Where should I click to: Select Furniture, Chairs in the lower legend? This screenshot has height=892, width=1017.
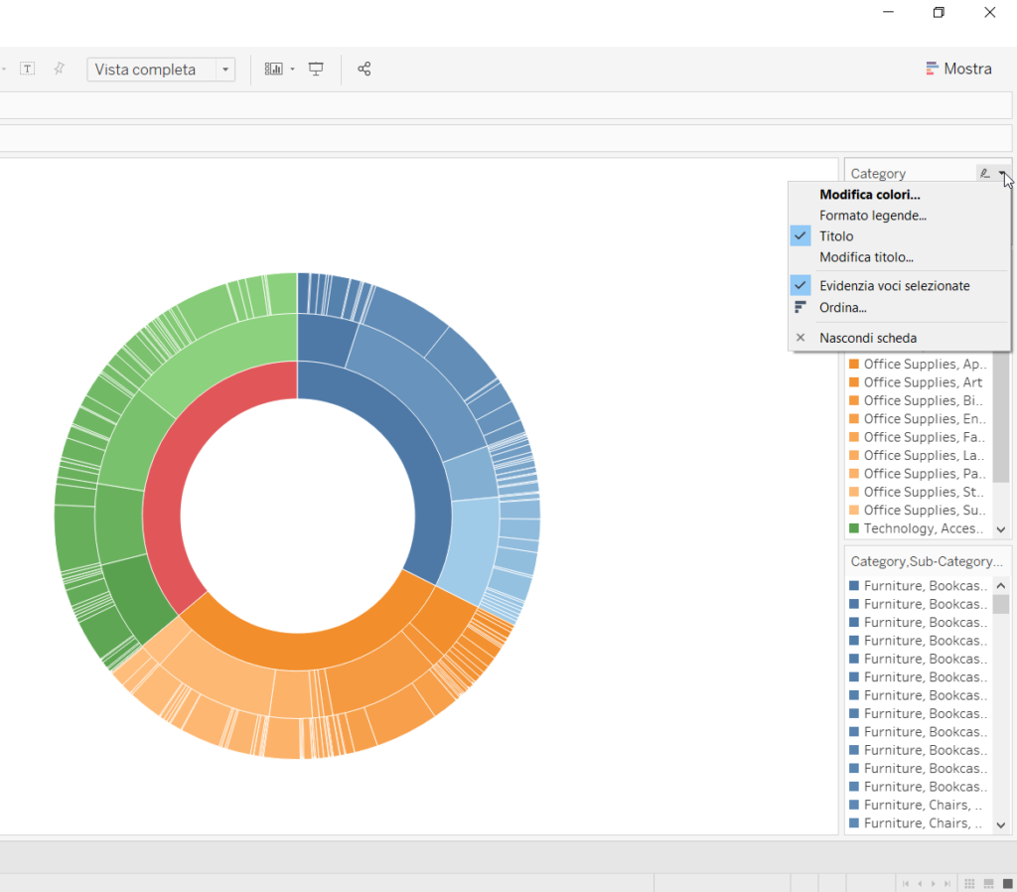[919, 805]
